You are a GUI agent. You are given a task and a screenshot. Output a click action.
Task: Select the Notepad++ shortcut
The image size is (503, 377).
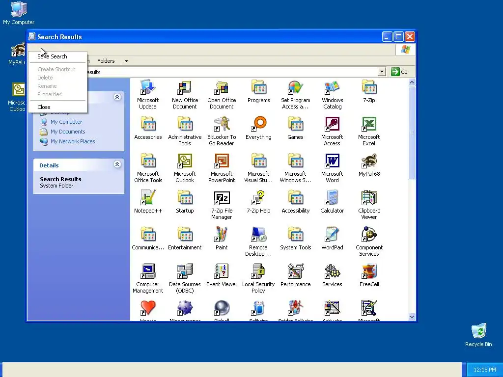click(x=148, y=202)
